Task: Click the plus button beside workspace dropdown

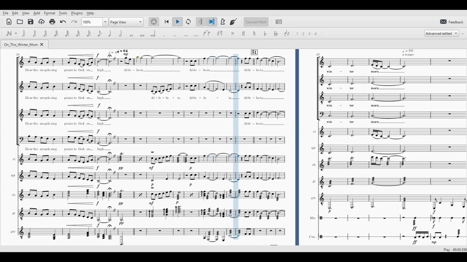Action: click(462, 33)
